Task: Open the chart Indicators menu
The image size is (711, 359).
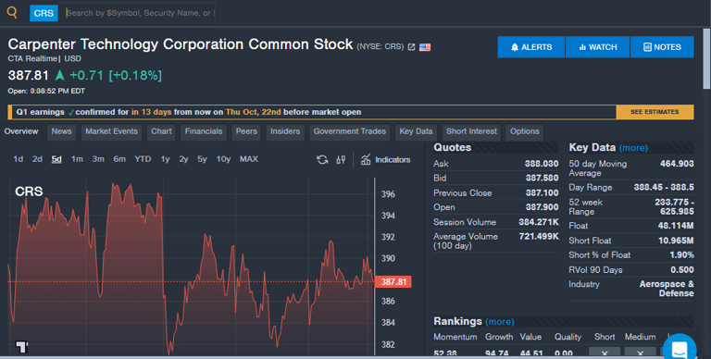Action: click(385, 159)
